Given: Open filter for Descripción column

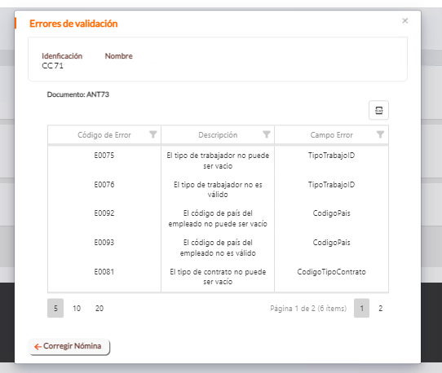Looking at the screenshot, I should (x=267, y=134).
